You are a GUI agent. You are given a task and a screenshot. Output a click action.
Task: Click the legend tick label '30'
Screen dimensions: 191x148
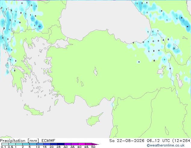(65, 147)
